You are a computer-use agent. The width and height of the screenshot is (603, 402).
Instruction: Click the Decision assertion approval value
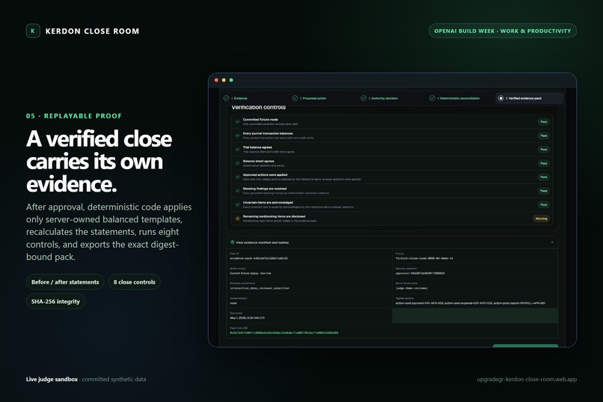click(420, 273)
